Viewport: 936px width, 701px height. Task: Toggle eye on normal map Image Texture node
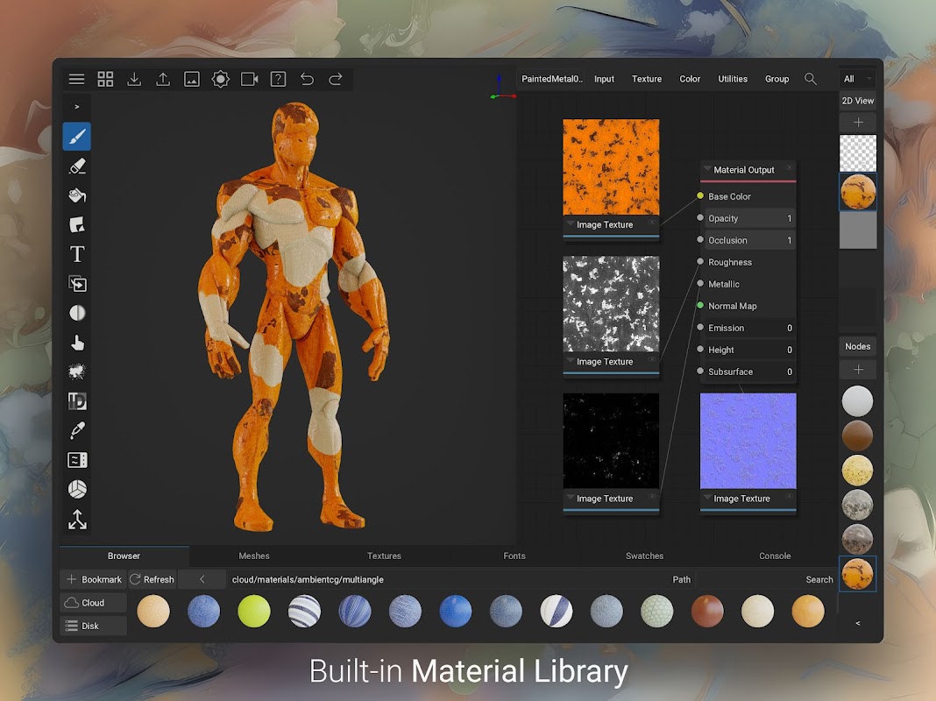click(x=789, y=498)
